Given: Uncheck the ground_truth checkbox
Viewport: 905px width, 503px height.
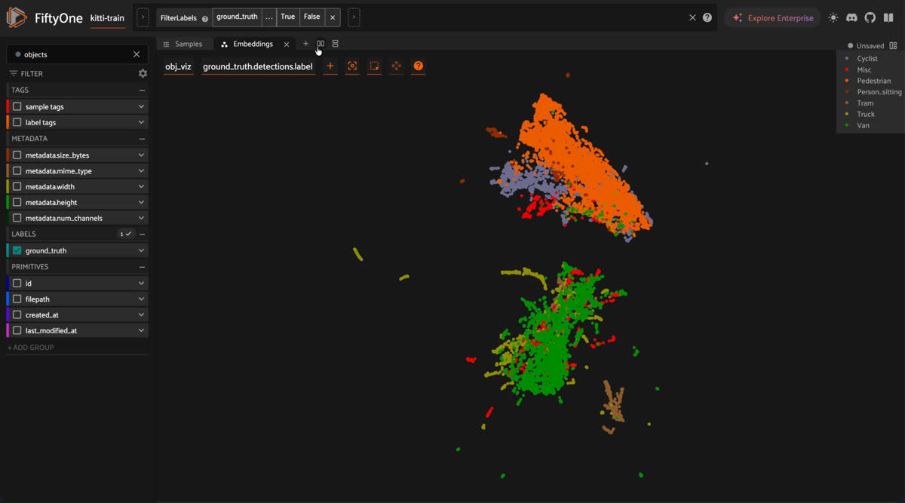Looking at the screenshot, I should (x=17, y=250).
